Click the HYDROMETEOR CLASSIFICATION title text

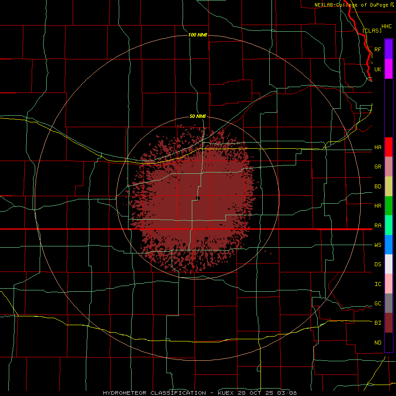click(154, 393)
